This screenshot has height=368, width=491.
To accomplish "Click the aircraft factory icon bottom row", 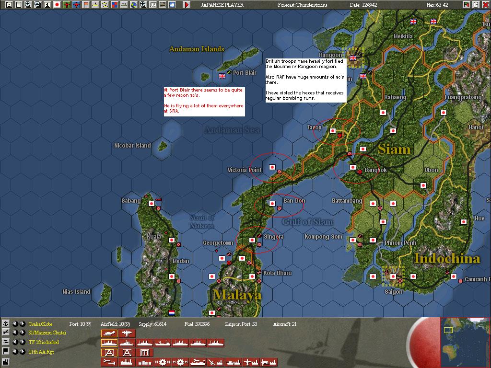I will point(251,362).
